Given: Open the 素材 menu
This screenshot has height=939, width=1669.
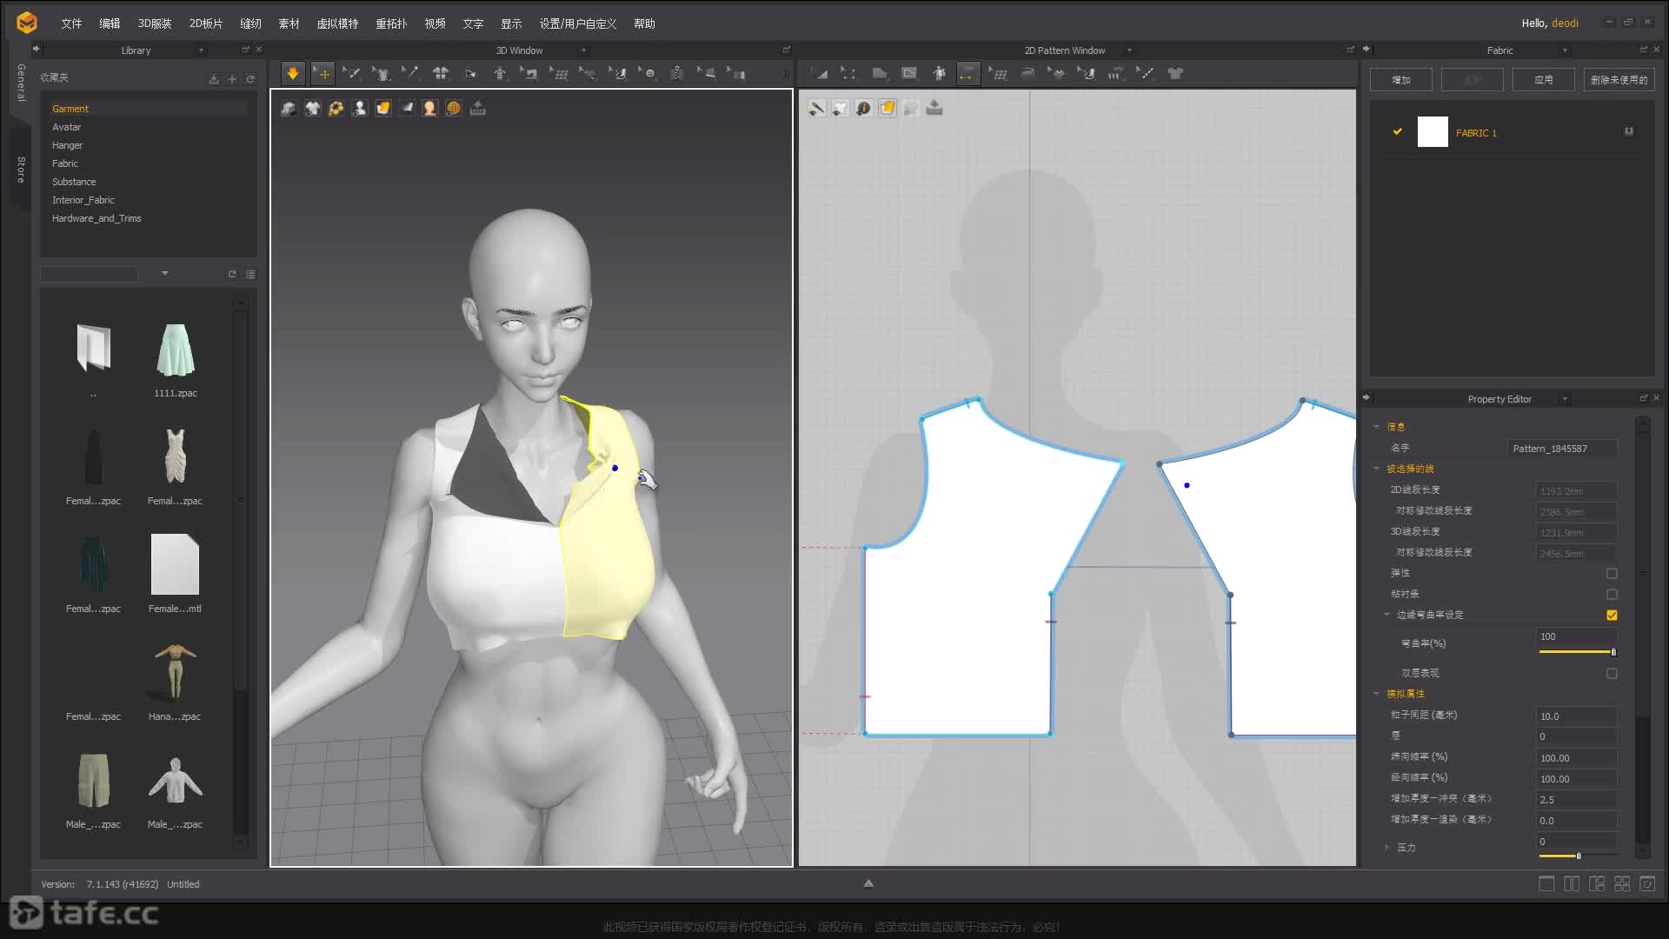Looking at the screenshot, I should (289, 23).
